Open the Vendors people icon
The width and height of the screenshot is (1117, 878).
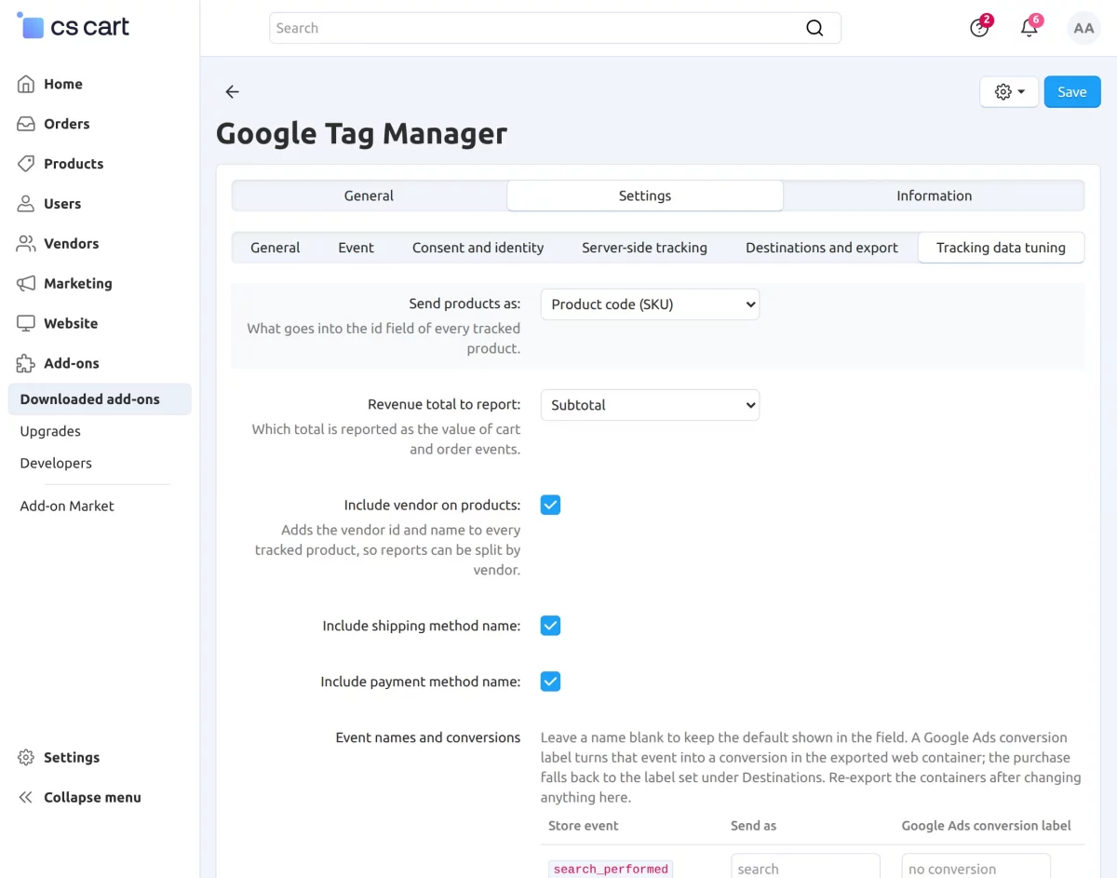tap(26, 244)
